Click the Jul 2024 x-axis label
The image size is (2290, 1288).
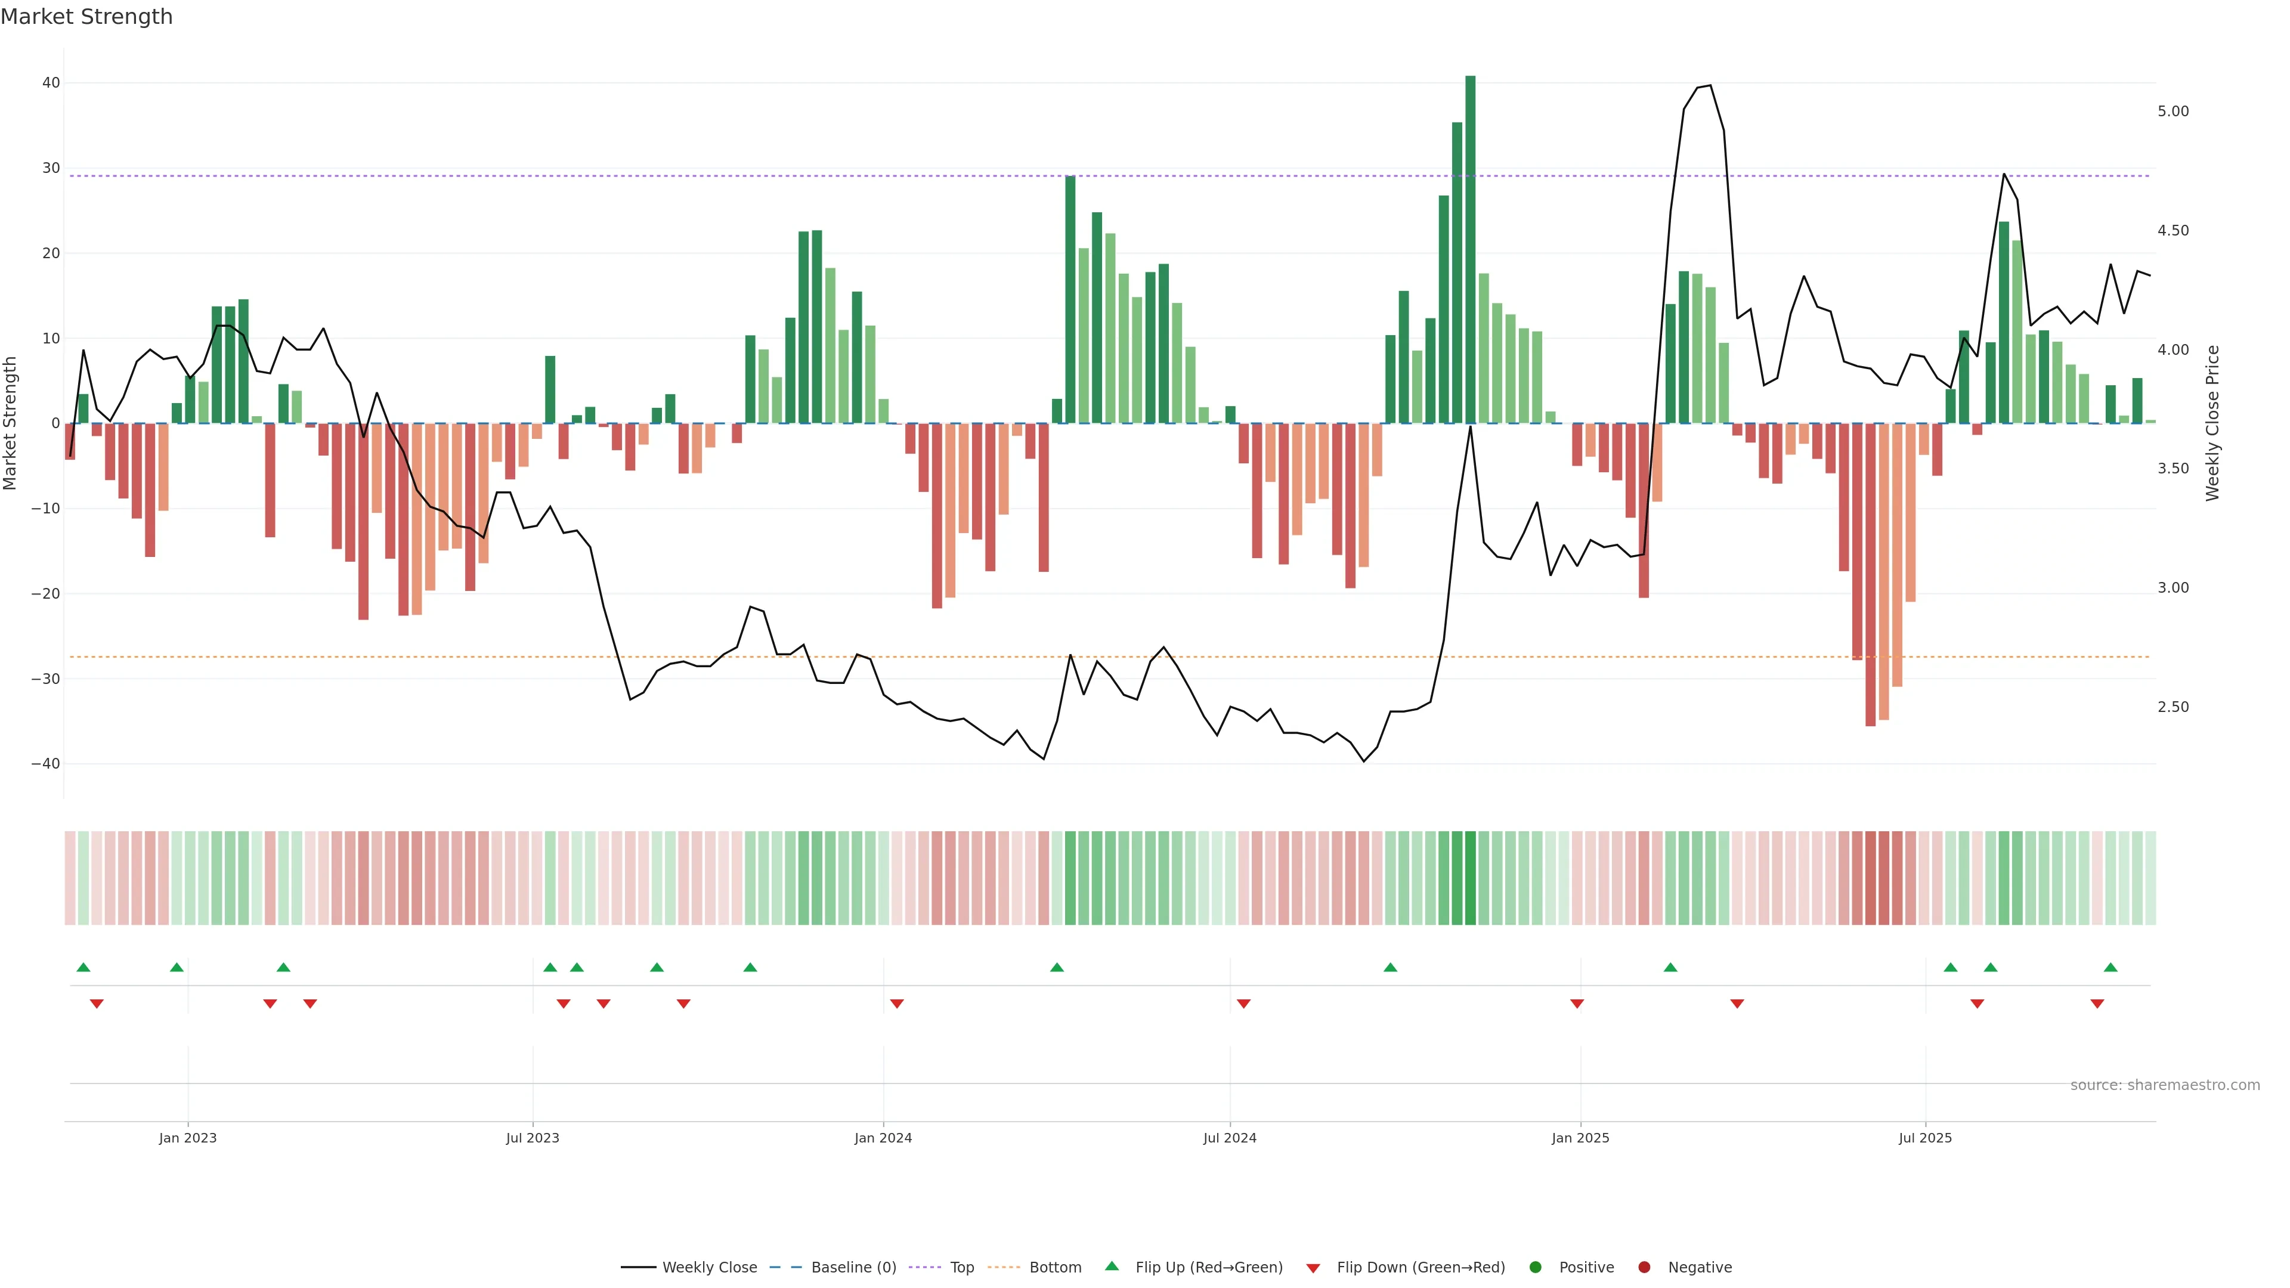1230,1138
